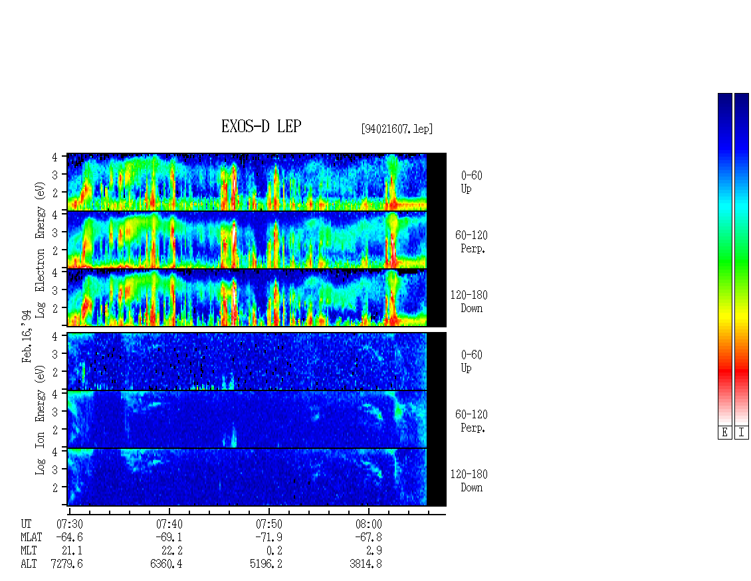
Task: Click the ALT value 3814.8
Action: pos(366,564)
